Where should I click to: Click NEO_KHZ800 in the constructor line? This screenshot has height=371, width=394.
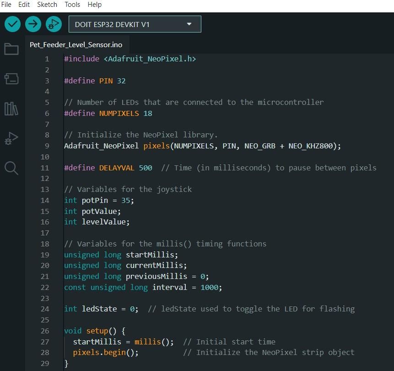pos(311,146)
